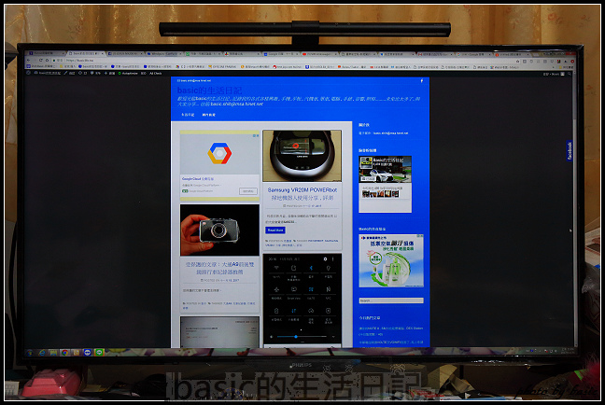Viewport: 605px width, 405px height.
Task: Click the Autoptimize item in admin bar
Action: pyautogui.click(x=128, y=74)
